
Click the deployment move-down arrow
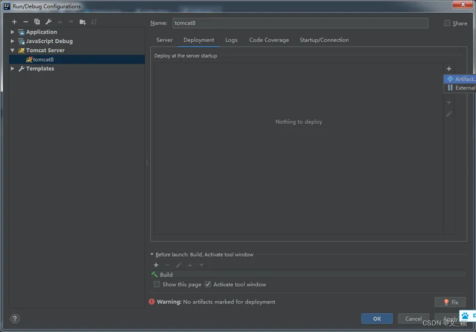click(449, 102)
